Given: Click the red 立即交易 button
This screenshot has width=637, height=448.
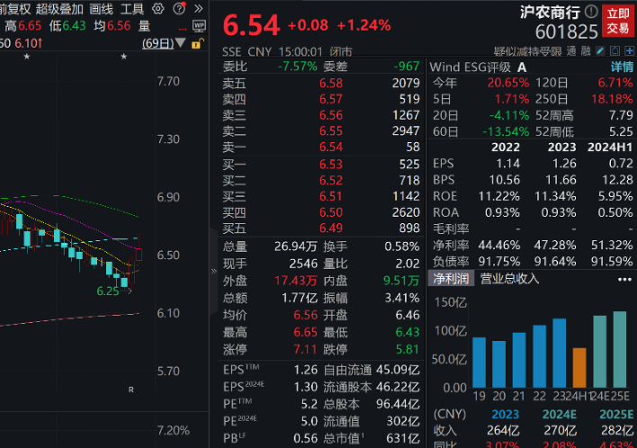Looking at the screenshot, I should [x=617, y=20].
